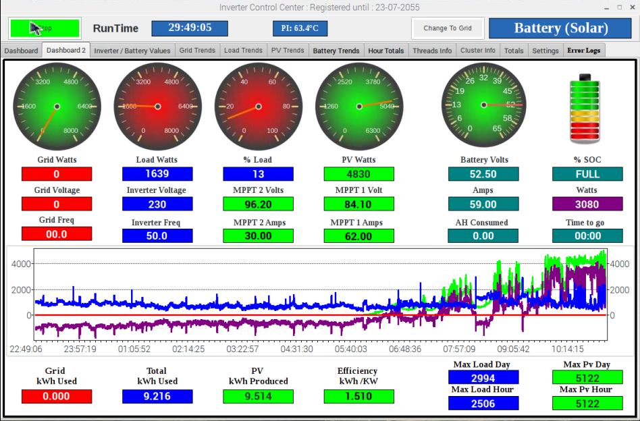Image resolution: width=640 pixels, height=421 pixels.
Task: Click the Load Watts red gauge
Action: coord(157,107)
